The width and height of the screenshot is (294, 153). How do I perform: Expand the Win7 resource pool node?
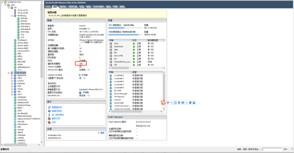click(12, 94)
